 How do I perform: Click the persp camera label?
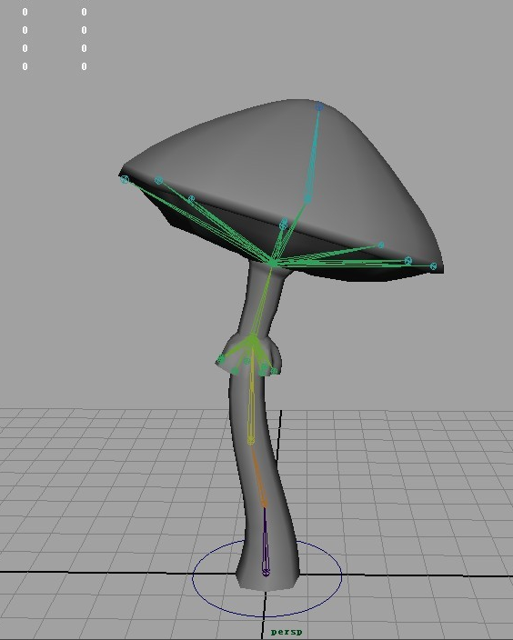[287, 632]
